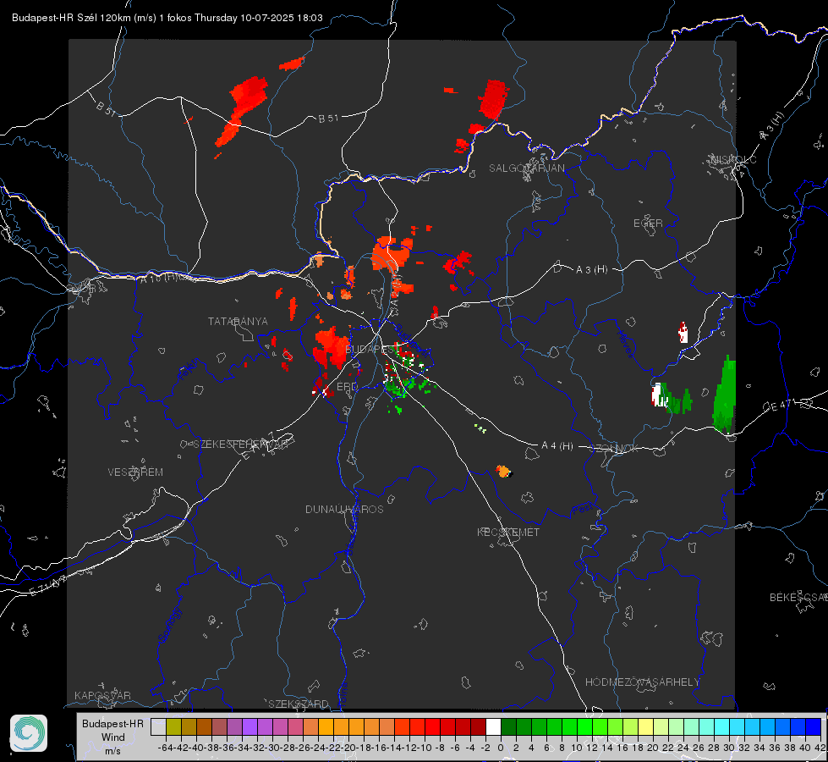Select the white swatch in the wind legend
The image size is (828, 762).
(x=493, y=726)
